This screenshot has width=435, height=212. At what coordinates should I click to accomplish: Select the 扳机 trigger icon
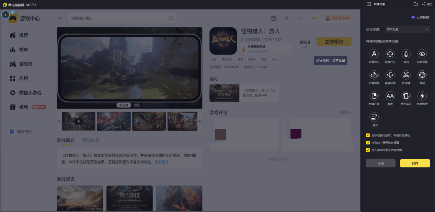pyautogui.click(x=406, y=54)
